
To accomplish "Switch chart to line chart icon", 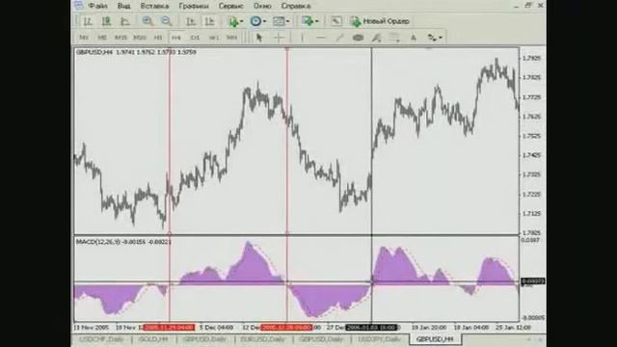I will [124, 21].
